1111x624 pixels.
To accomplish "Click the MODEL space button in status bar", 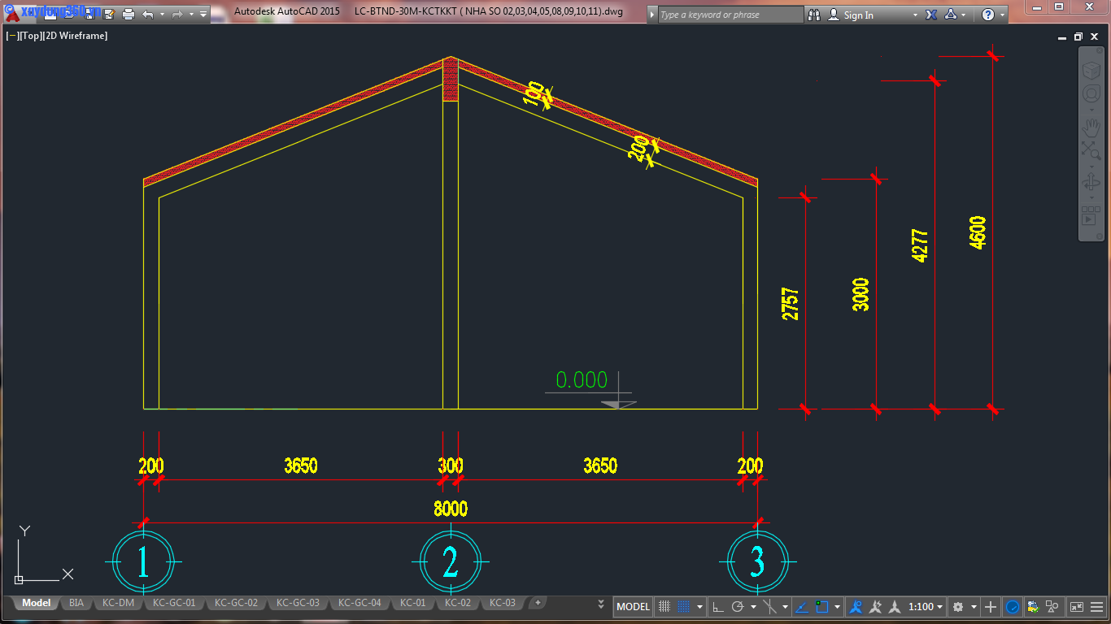I will [x=633, y=607].
